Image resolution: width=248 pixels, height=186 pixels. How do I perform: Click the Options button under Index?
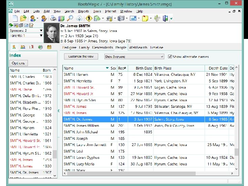18,63
